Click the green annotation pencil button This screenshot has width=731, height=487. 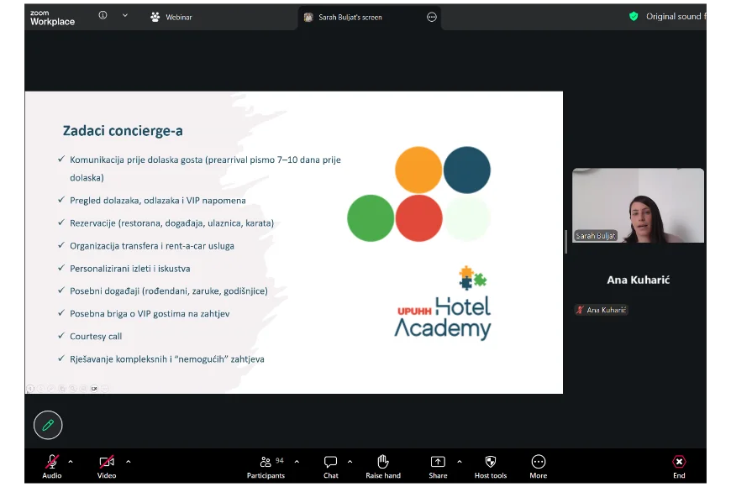[x=48, y=426]
